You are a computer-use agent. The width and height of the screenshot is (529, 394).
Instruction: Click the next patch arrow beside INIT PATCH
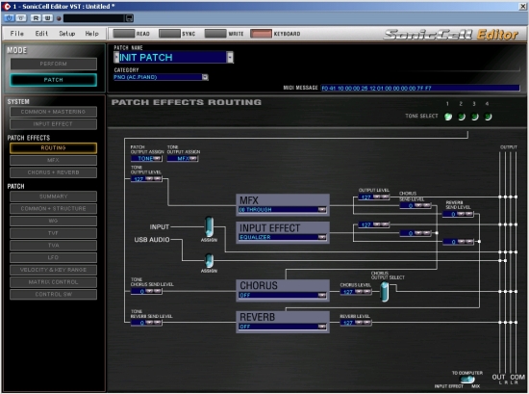click(x=230, y=57)
